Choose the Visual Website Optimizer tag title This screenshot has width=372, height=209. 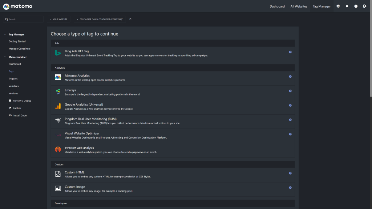pos(82,134)
